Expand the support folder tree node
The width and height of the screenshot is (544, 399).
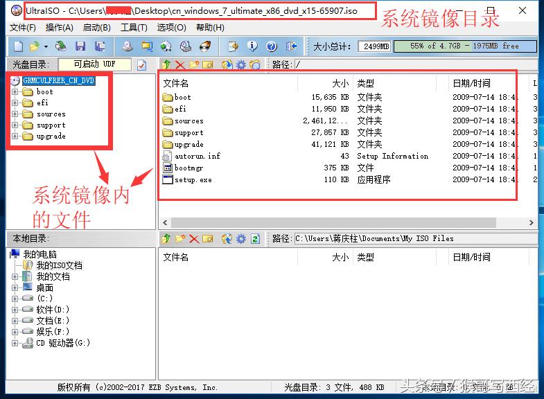pos(15,125)
